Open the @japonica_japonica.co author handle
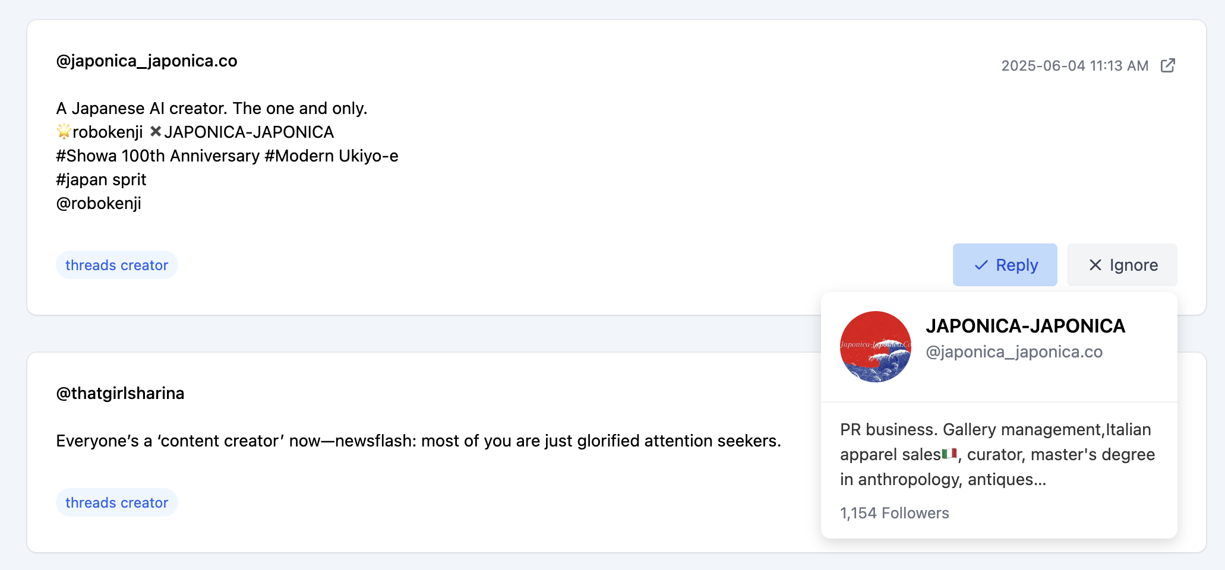This screenshot has height=570, width=1225. pyautogui.click(x=147, y=61)
